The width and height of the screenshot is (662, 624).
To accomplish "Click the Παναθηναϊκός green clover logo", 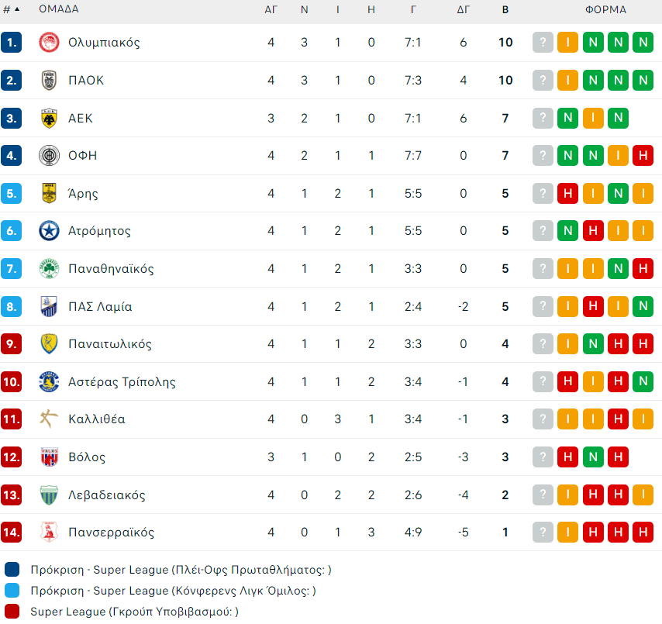I will tap(49, 269).
